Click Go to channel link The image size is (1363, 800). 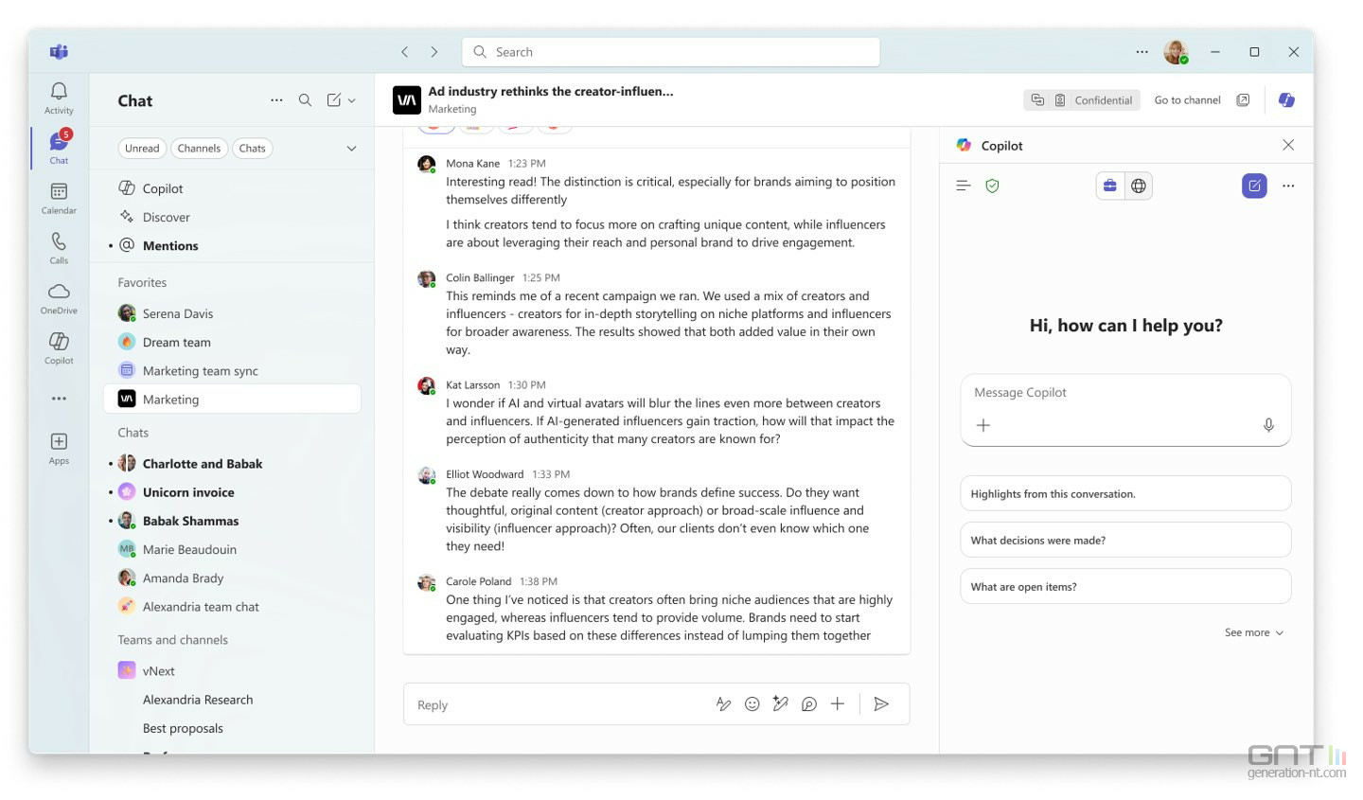1187,100
